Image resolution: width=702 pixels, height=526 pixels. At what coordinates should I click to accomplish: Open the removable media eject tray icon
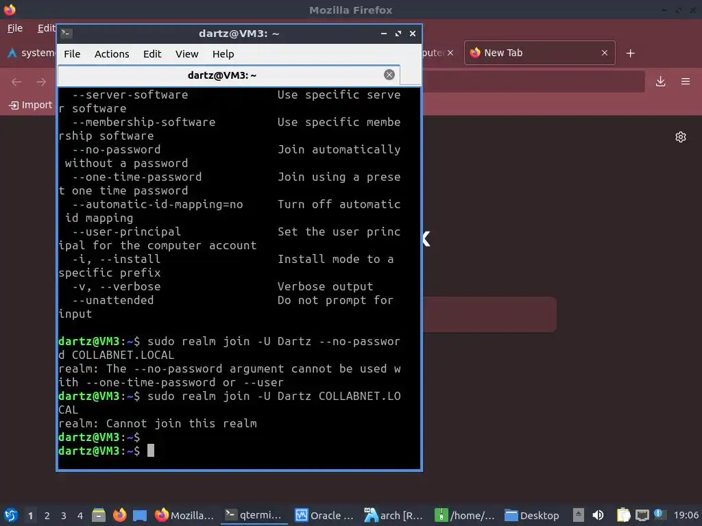579,515
